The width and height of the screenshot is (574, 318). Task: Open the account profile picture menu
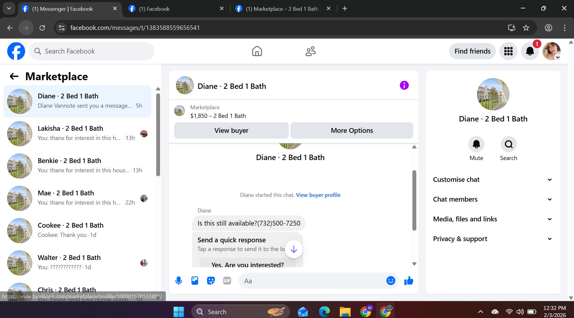click(552, 51)
